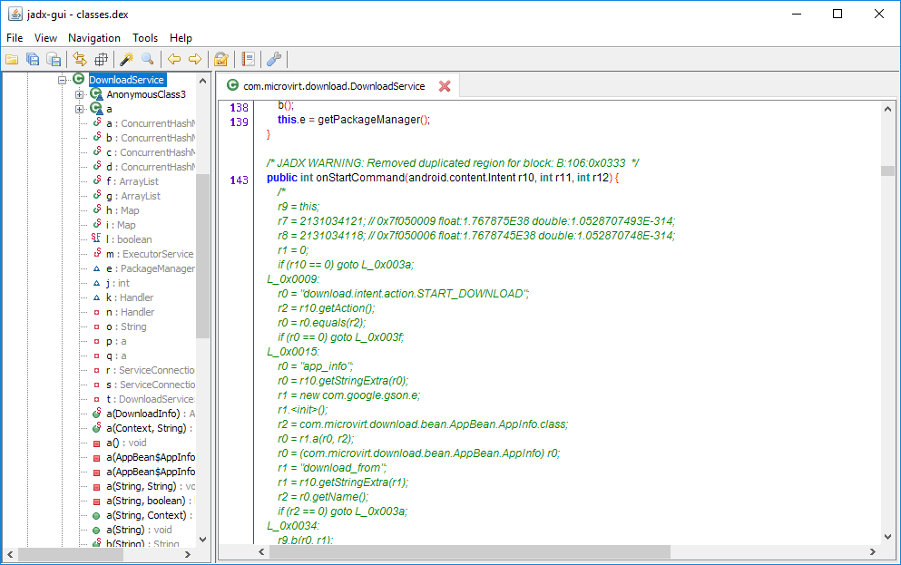
Task: Select method a(String, String)
Action: [x=151, y=486]
